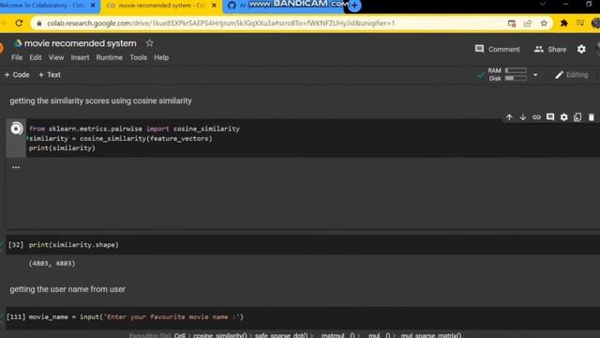Click the Google Drive notebook icon
The image size is (600, 338).
pos(18,43)
